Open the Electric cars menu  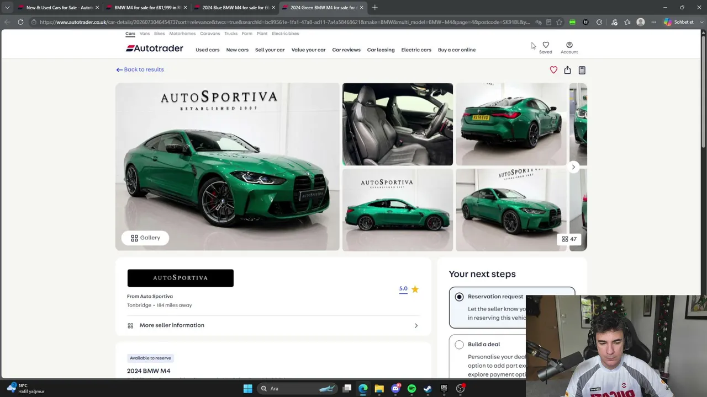point(416,50)
